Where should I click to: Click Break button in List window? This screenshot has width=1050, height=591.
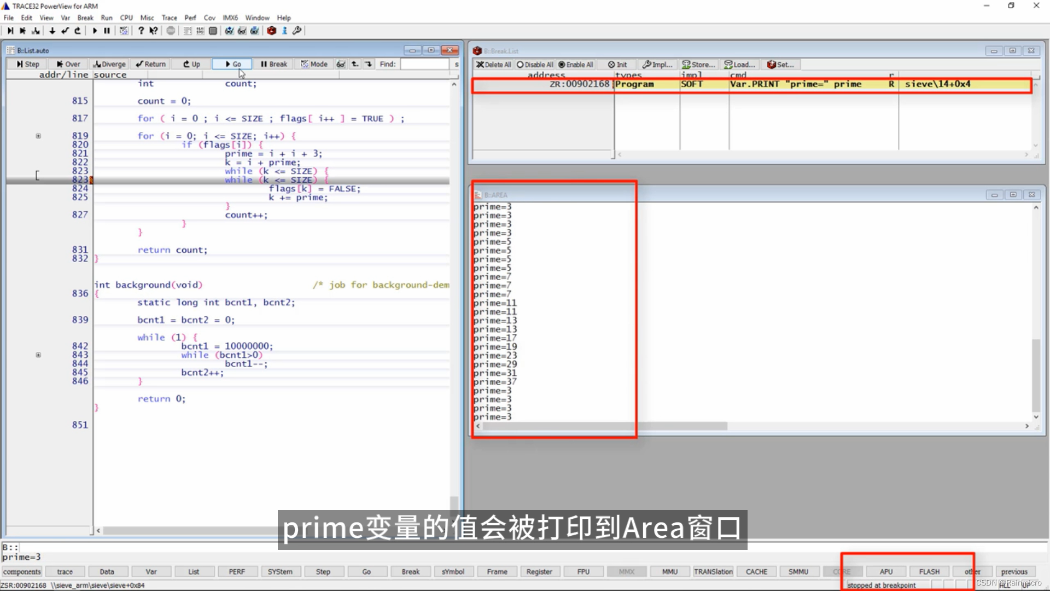pyautogui.click(x=274, y=64)
